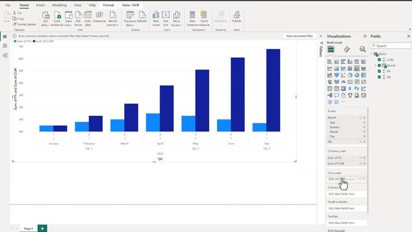Remove Quarter from X-axis hierarchy
The width and height of the screenshot is (412, 232).
(x=364, y=127)
